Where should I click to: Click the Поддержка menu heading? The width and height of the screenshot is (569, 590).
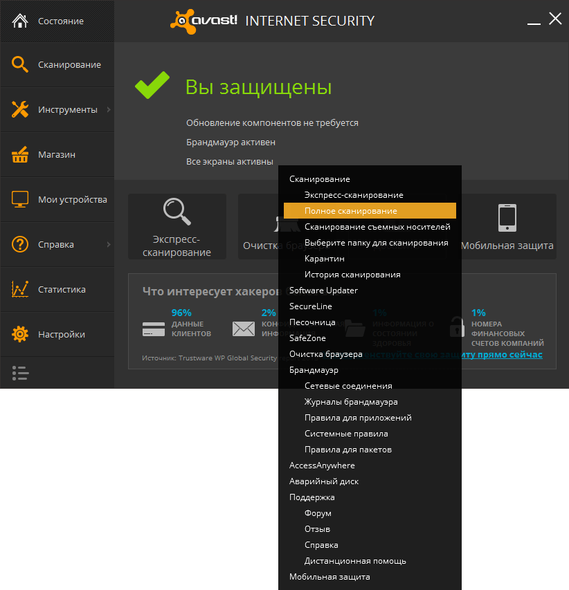(x=370, y=497)
